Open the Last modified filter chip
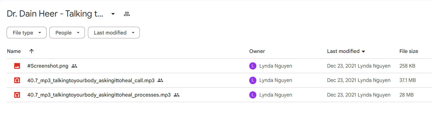The height and width of the screenshot is (120, 432). (x=114, y=33)
